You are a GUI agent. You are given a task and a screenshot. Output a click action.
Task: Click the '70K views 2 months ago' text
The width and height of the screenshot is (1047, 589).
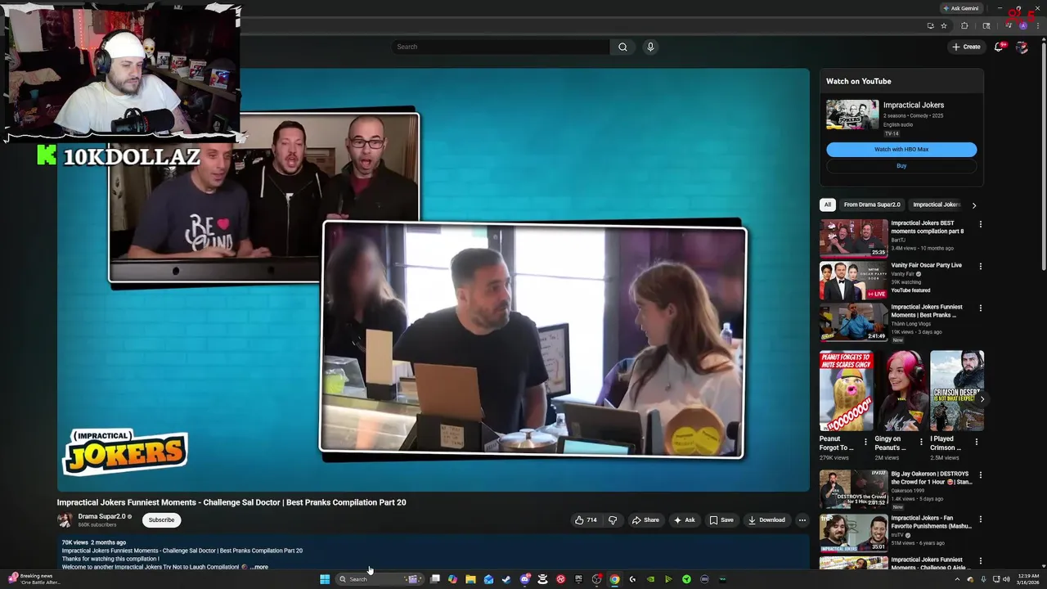[94, 542]
